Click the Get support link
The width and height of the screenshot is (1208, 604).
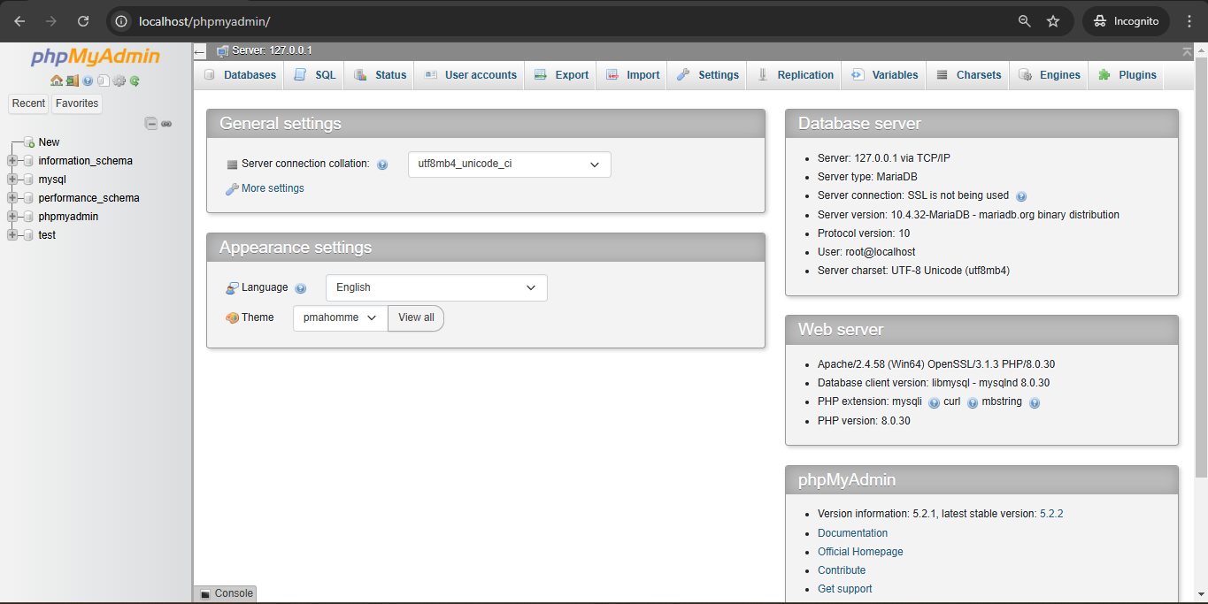point(845,589)
